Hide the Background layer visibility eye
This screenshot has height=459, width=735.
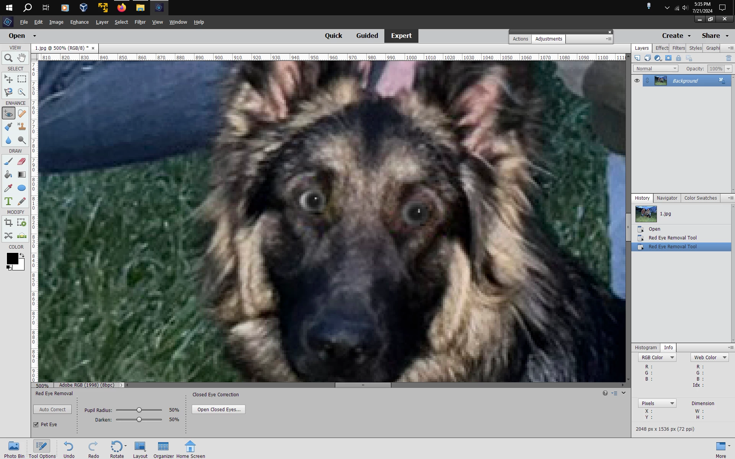pyautogui.click(x=637, y=81)
